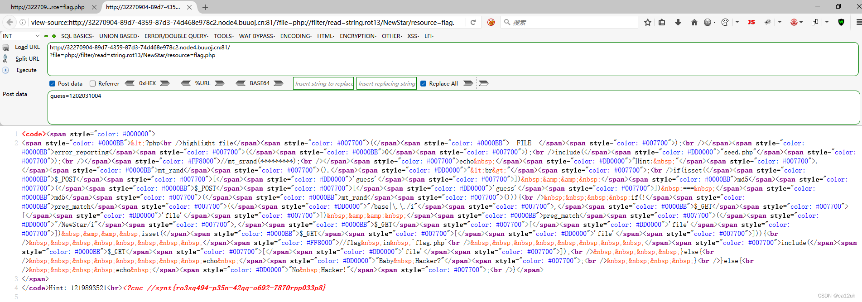This screenshot has width=862, height=302.
Task: Click the green shield extension icon
Action: [841, 22]
